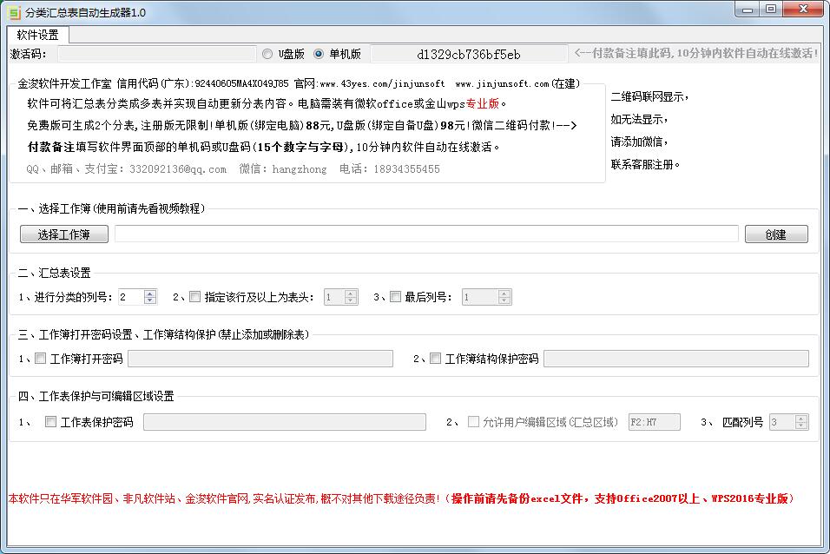Increase the 匹配列号 spinner value
This screenshot has height=554, width=830.
click(801, 419)
